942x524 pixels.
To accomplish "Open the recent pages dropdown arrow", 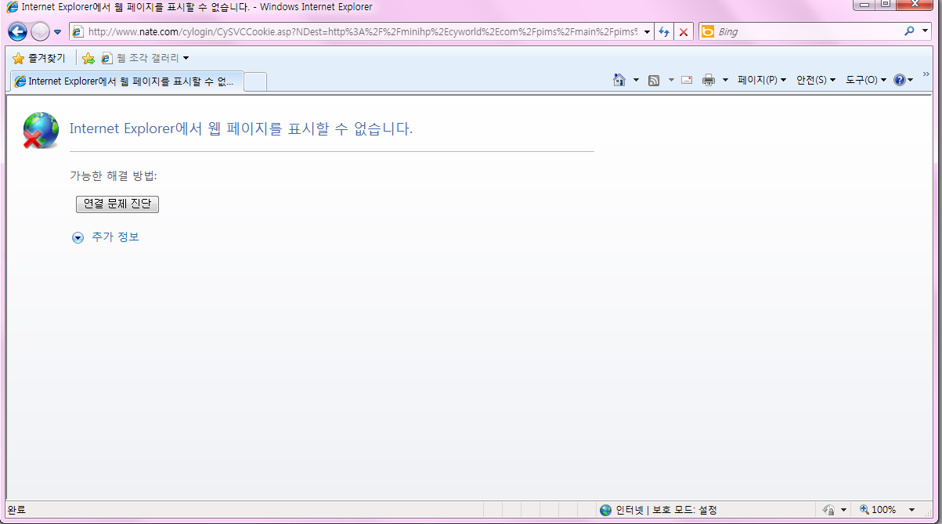I will (x=57, y=32).
